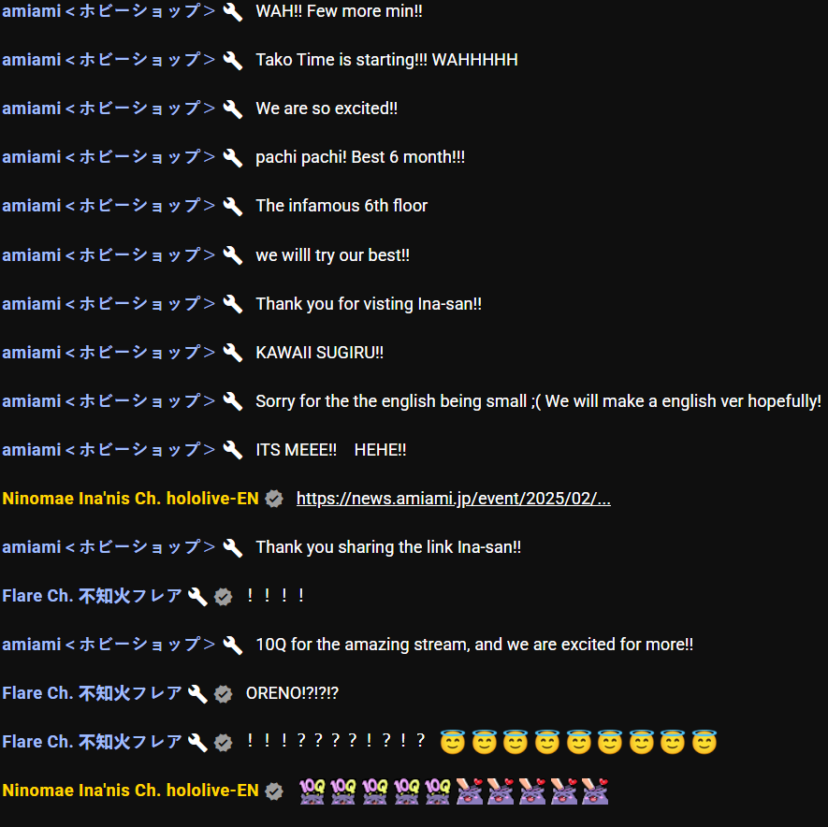
Task: Click wrench icon beside 'WAH!! Few more min!!'
Action: pos(232,11)
